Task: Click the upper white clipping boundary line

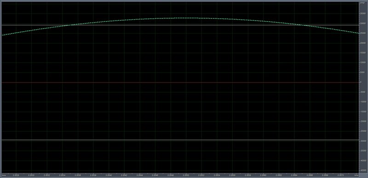Action: pos(180,25)
